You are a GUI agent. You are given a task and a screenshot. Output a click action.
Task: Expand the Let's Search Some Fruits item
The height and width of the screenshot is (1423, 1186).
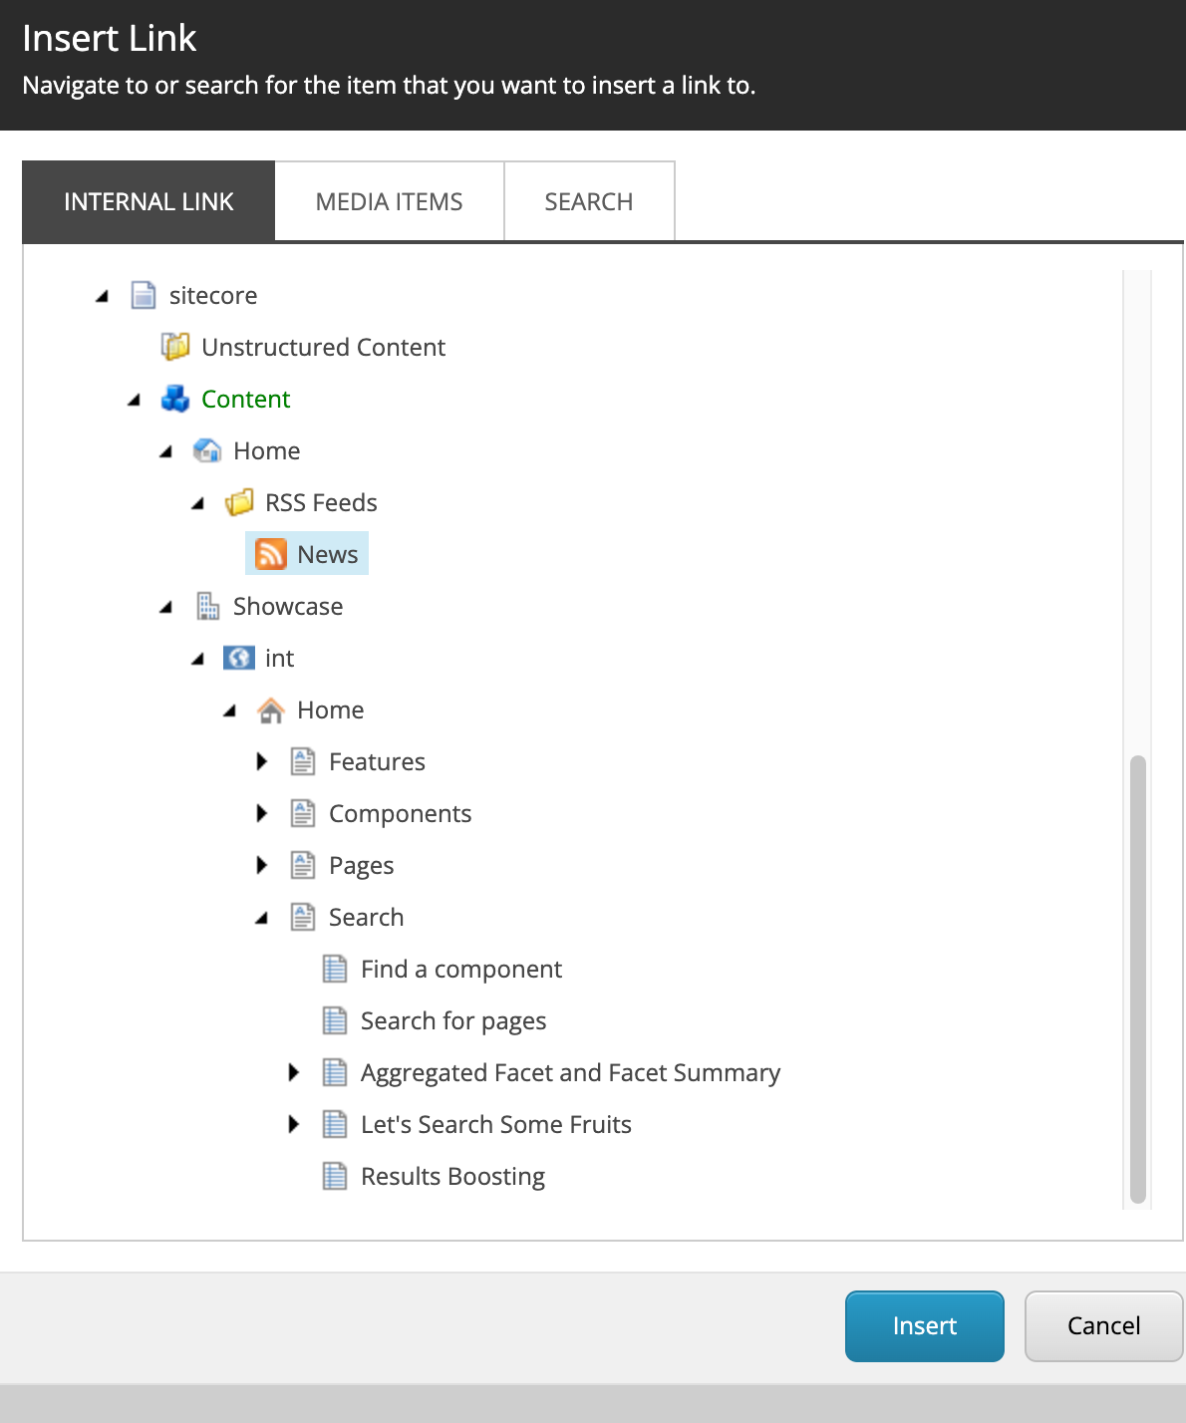[294, 1124]
